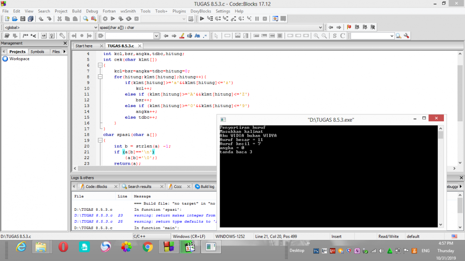This screenshot has width=465, height=261.
Task: Click the Find magnifier icon in toolbar
Action: click(85, 18)
